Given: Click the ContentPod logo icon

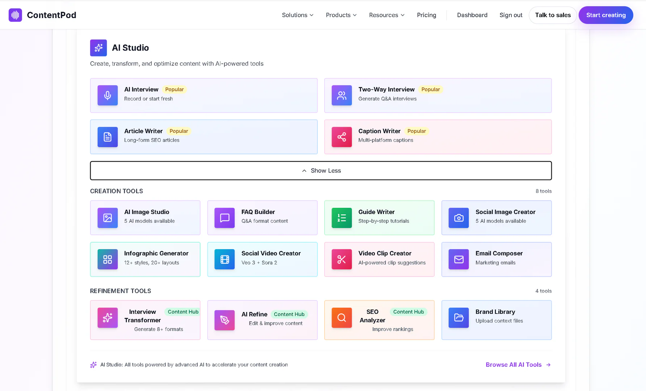Looking at the screenshot, I should [15, 15].
